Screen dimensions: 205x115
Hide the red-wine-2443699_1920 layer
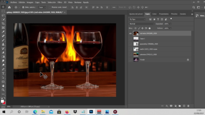tap(130, 34)
